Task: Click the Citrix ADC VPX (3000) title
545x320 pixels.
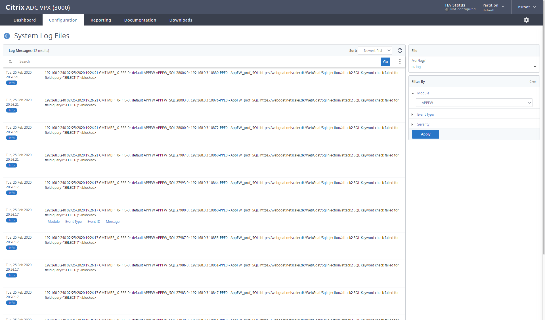Action: (38, 7)
